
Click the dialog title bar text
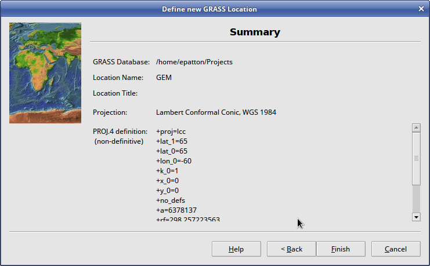point(209,9)
